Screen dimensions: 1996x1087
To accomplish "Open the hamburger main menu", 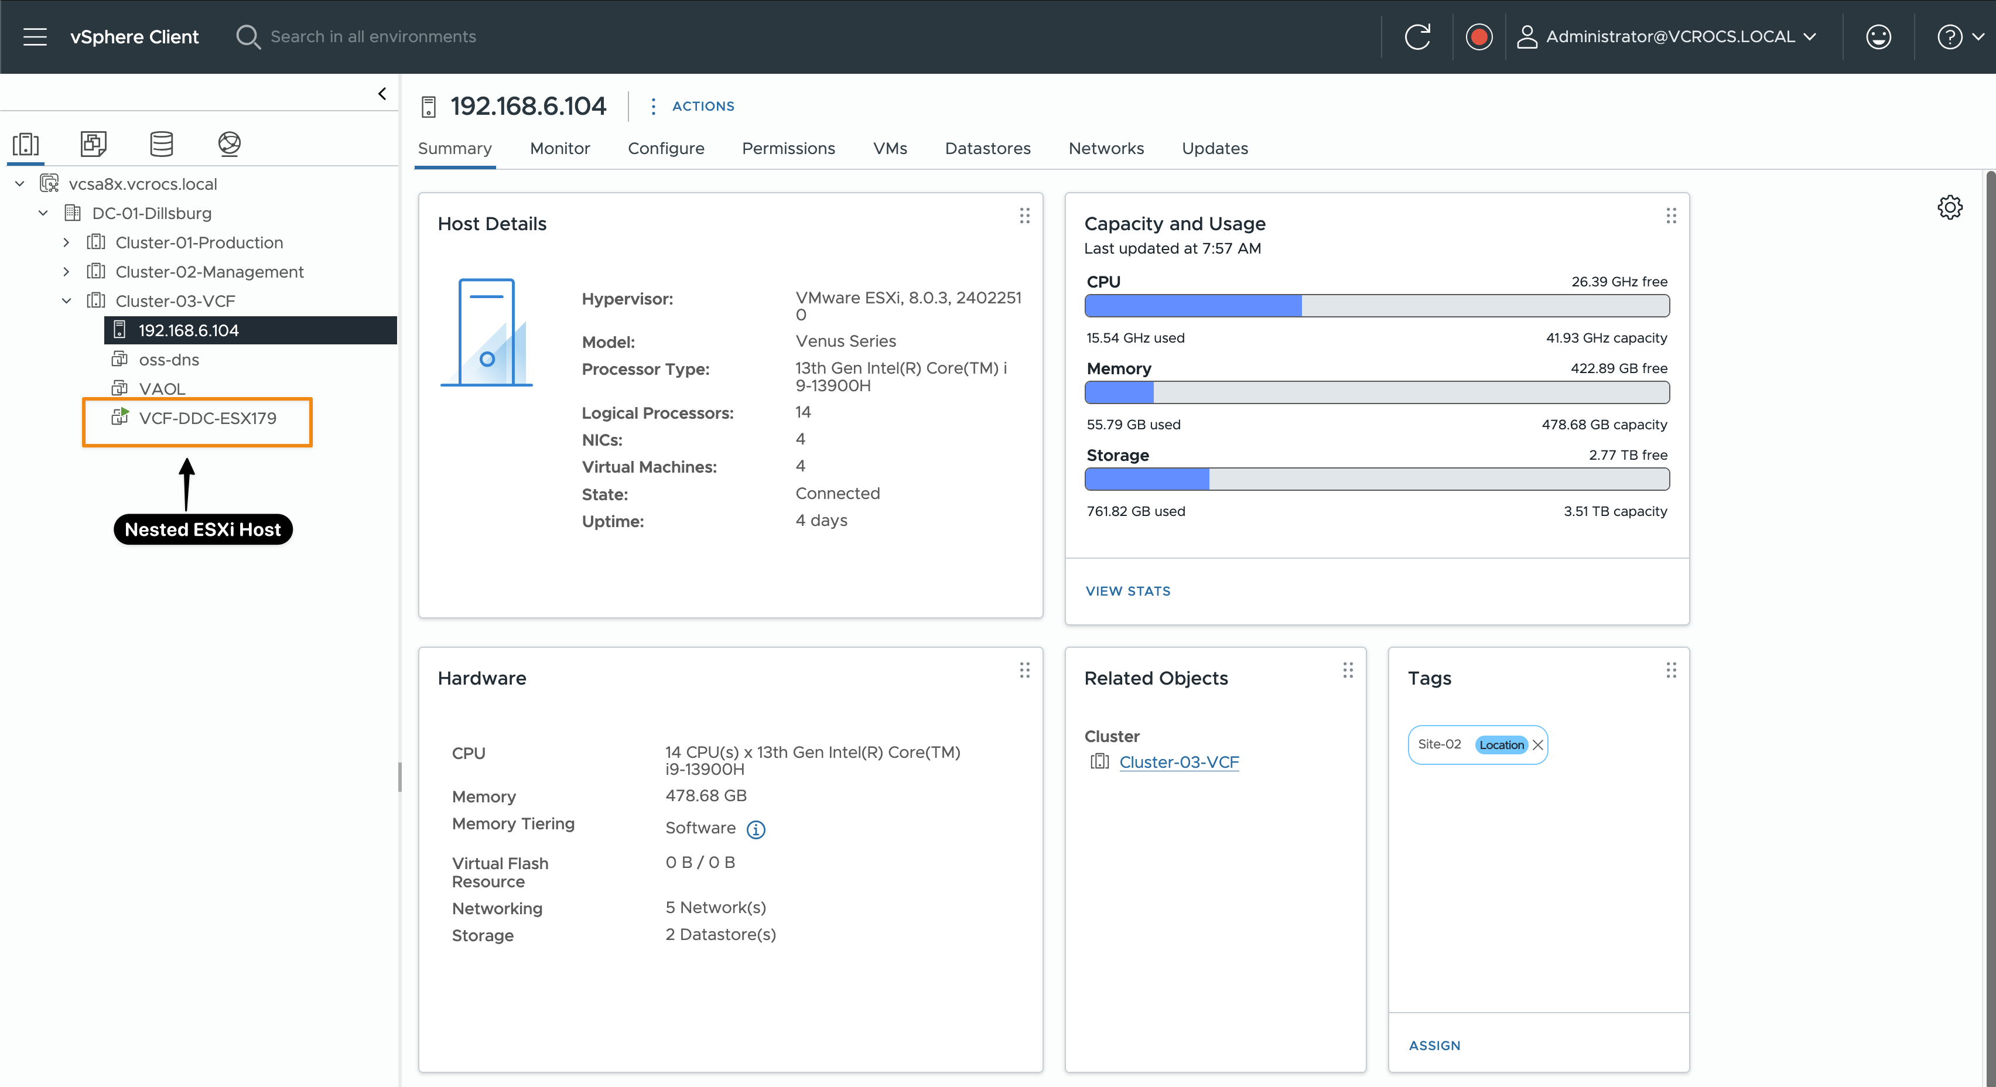I will [35, 36].
